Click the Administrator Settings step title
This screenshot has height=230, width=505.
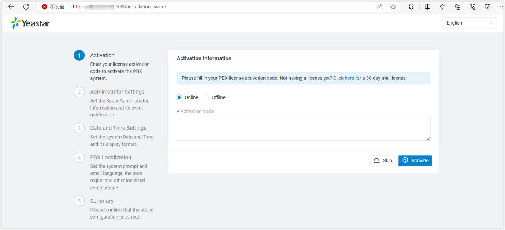pyautogui.click(x=117, y=92)
